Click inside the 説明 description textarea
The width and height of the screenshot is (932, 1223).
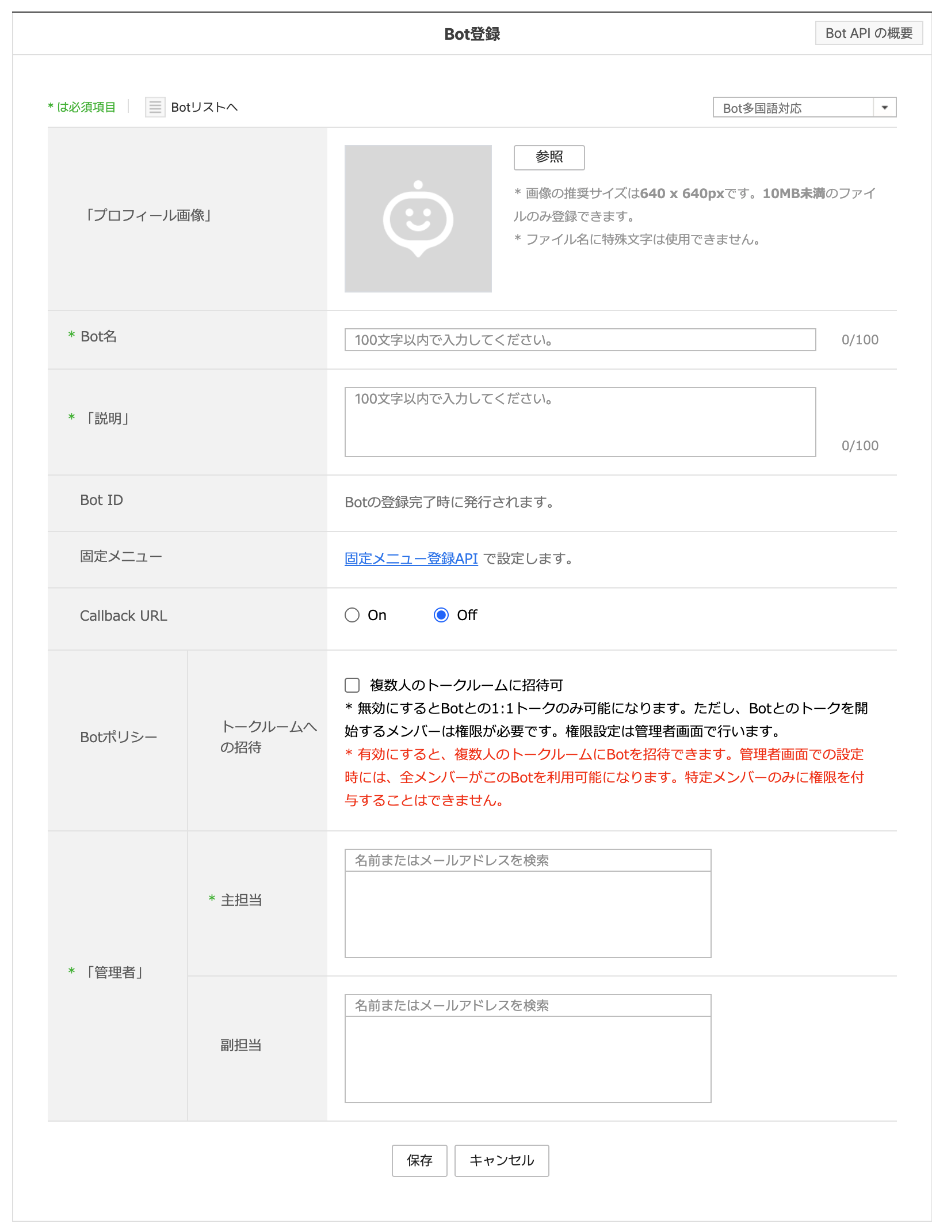pyautogui.click(x=579, y=420)
